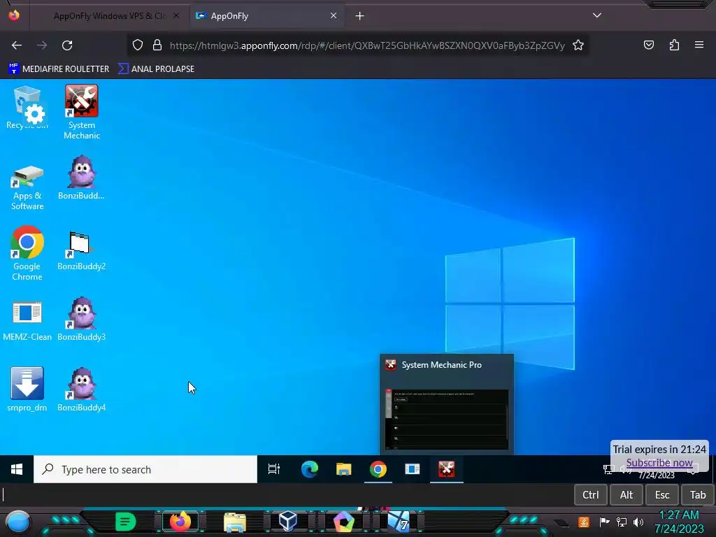Switch to Chrome in remote taskbar
This screenshot has width=716, height=537.
[378, 469]
